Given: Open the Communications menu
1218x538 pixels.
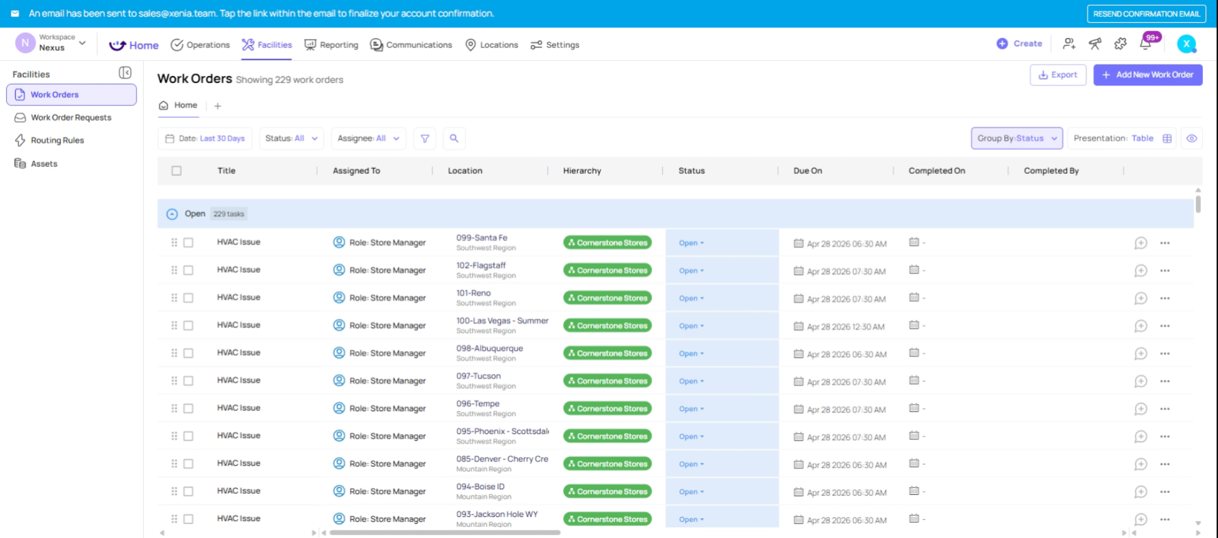Looking at the screenshot, I should (x=411, y=45).
